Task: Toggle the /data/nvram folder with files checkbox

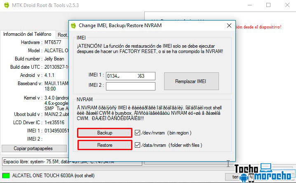Action: pyautogui.click(x=137, y=145)
